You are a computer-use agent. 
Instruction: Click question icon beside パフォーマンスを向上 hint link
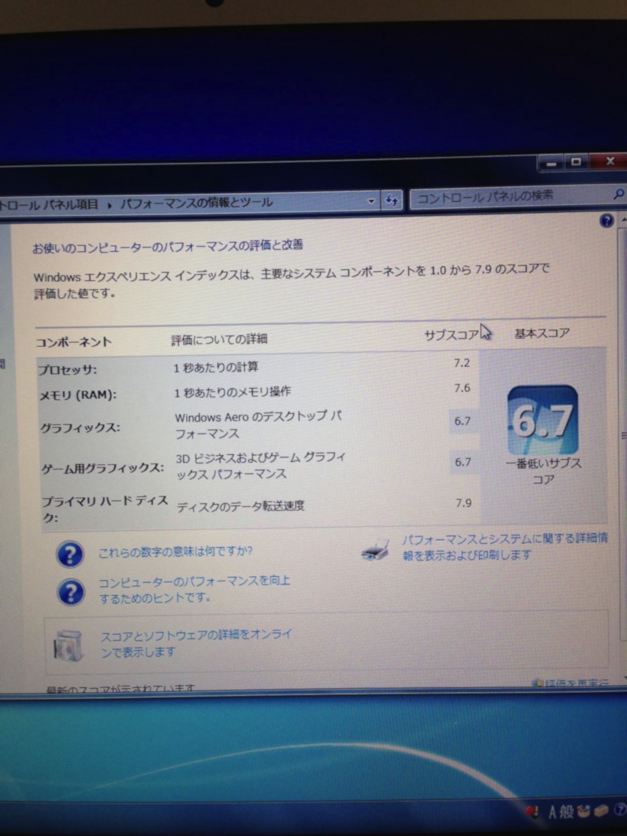click(x=71, y=592)
